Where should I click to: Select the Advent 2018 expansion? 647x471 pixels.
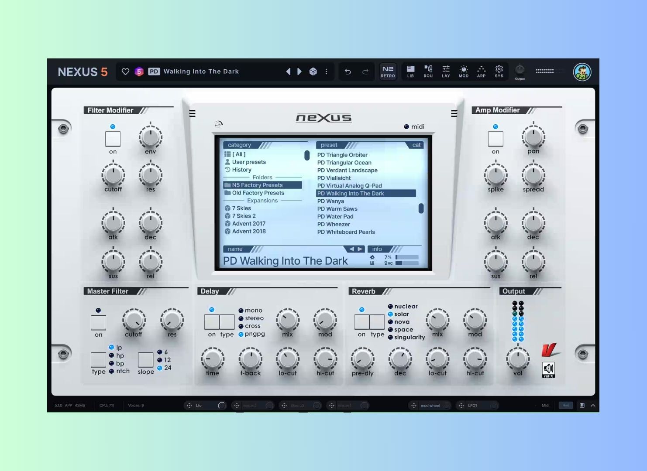245,231
